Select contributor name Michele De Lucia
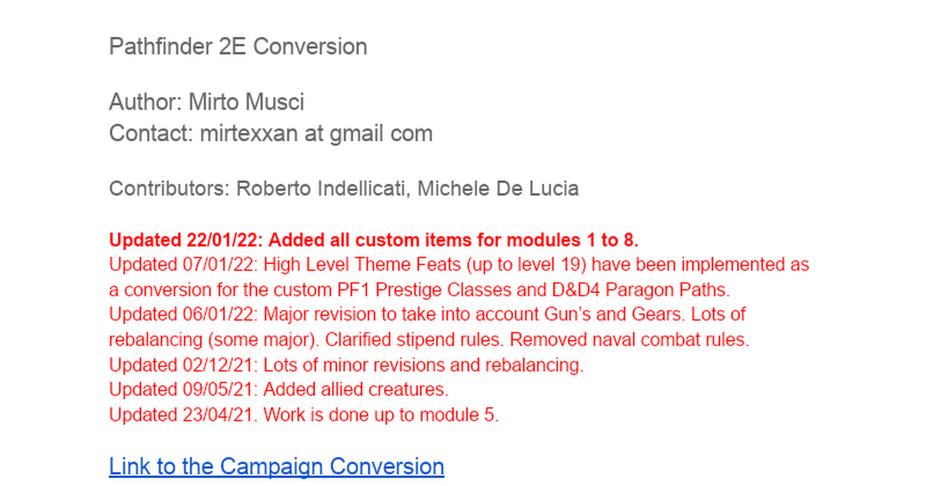 (x=498, y=188)
